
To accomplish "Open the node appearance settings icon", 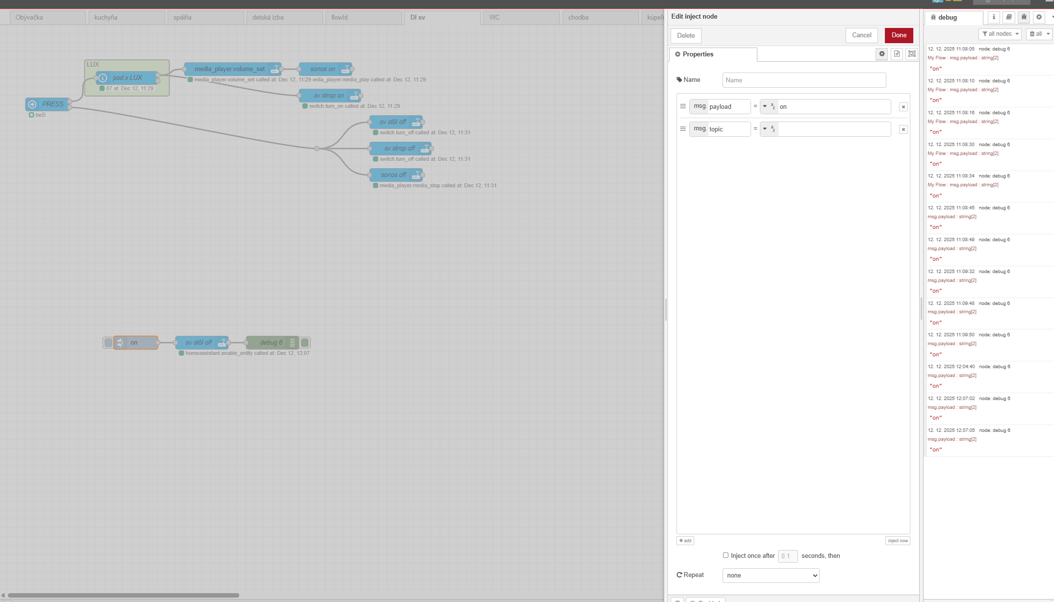I will (912, 54).
